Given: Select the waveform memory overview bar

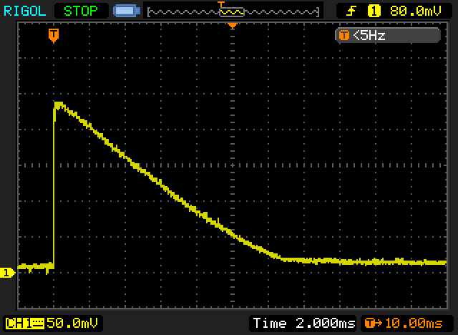Looking at the screenshot, I should click(x=233, y=12).
